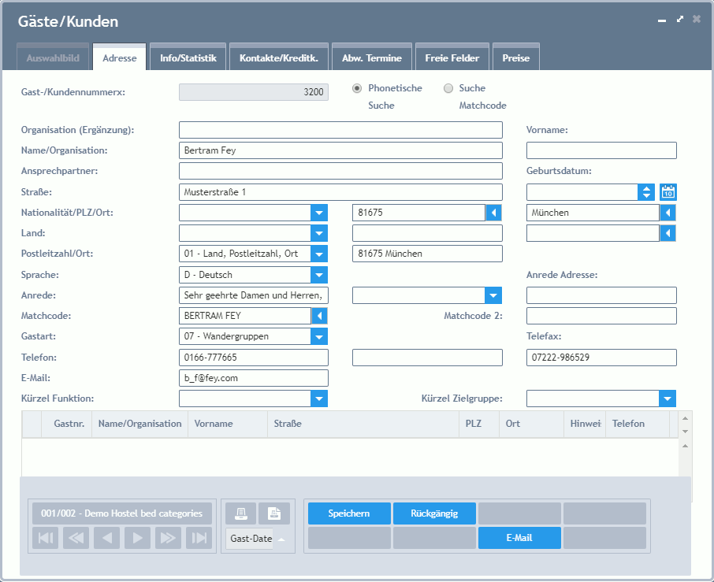
Task: Select Suche Matchcode radio button
Action: tap(448, 88)
